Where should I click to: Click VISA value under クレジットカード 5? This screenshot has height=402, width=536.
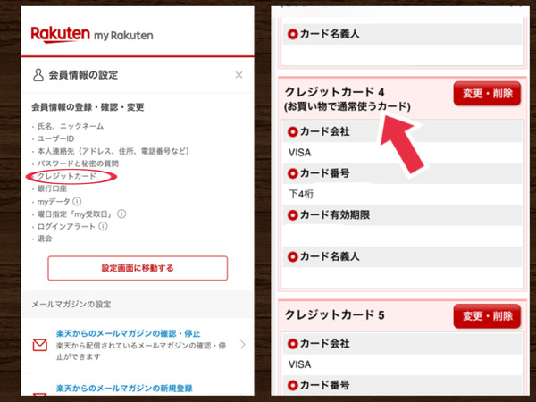(300, 364)
